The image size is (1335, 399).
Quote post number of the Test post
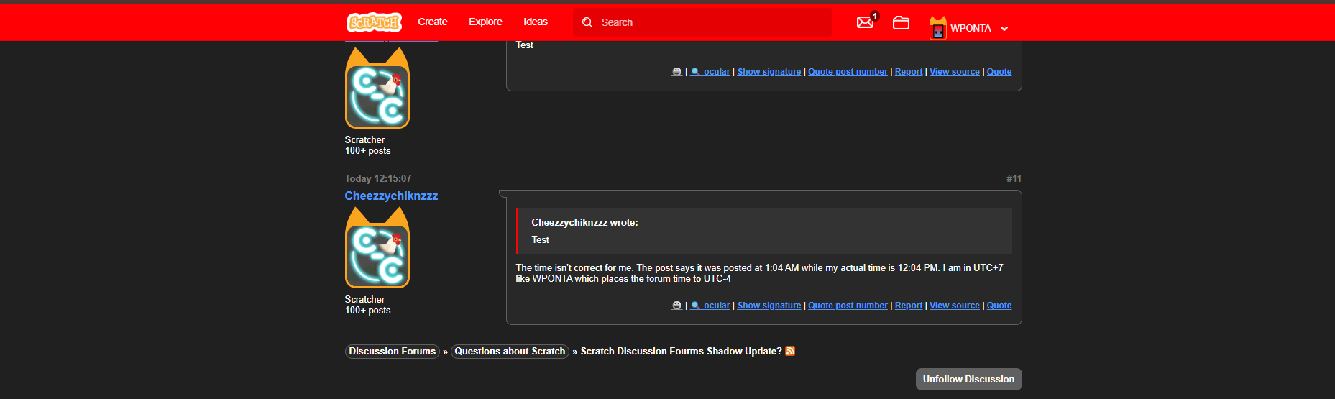pyautogui.click(x=848, y=72)
